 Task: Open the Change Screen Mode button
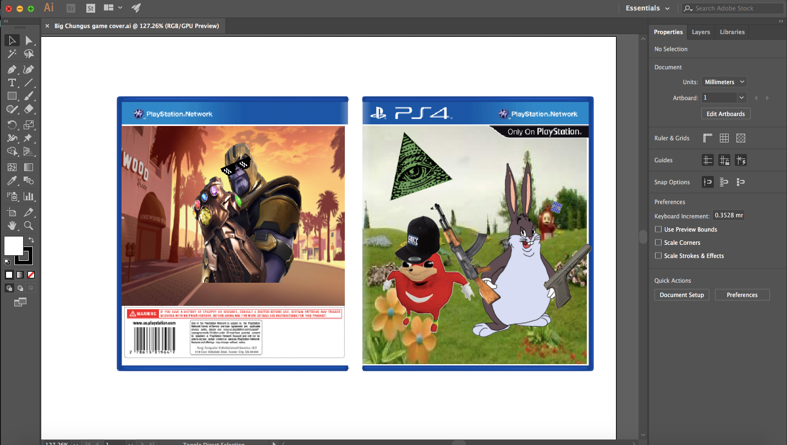[20, 301]
